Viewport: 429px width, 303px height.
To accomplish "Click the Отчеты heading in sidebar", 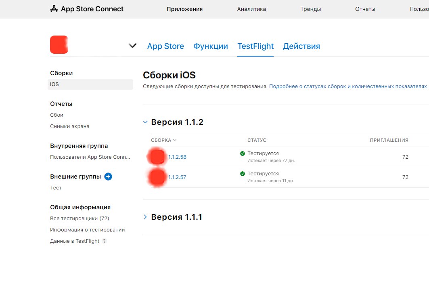I will click(61, 104).
